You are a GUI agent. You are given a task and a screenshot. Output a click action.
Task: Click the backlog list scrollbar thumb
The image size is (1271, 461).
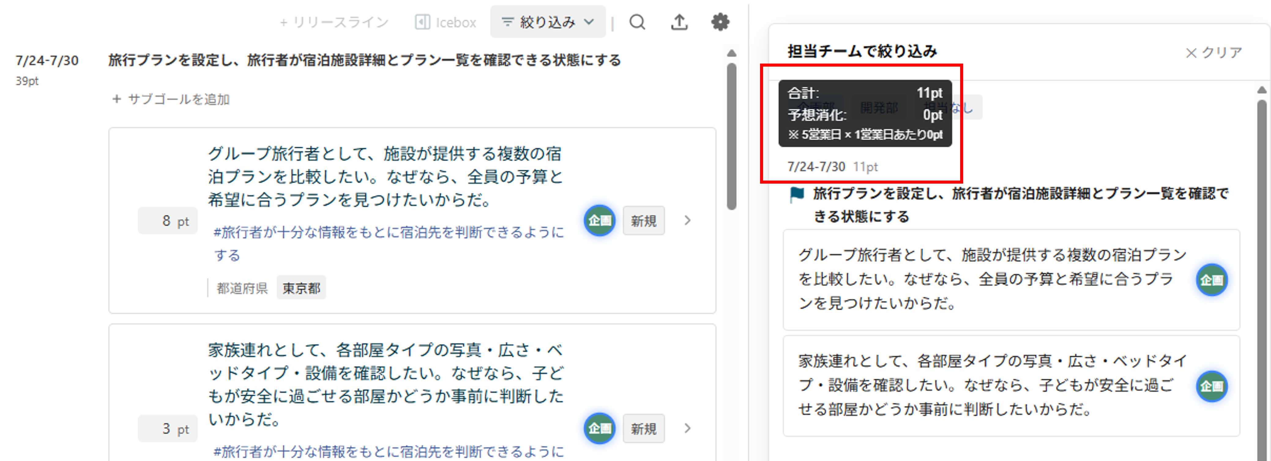(732, 137)
